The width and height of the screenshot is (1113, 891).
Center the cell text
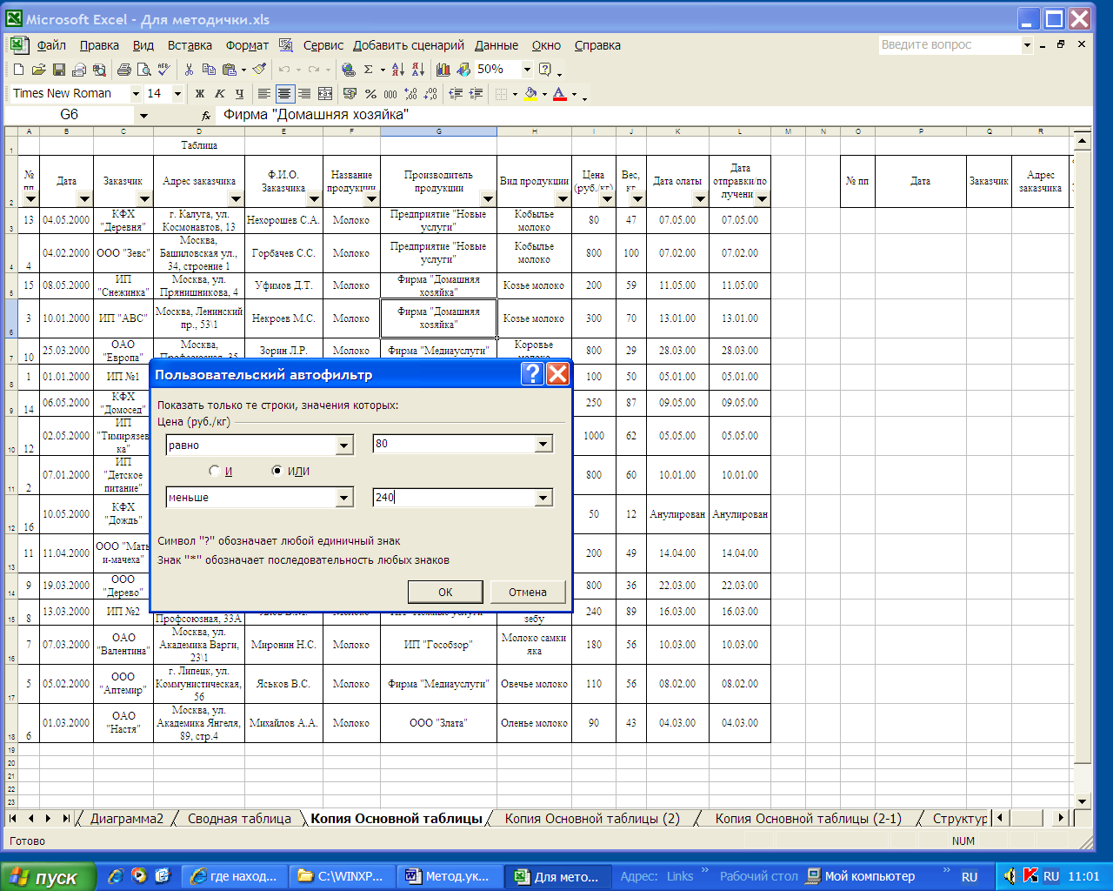[x=283, y=93]
